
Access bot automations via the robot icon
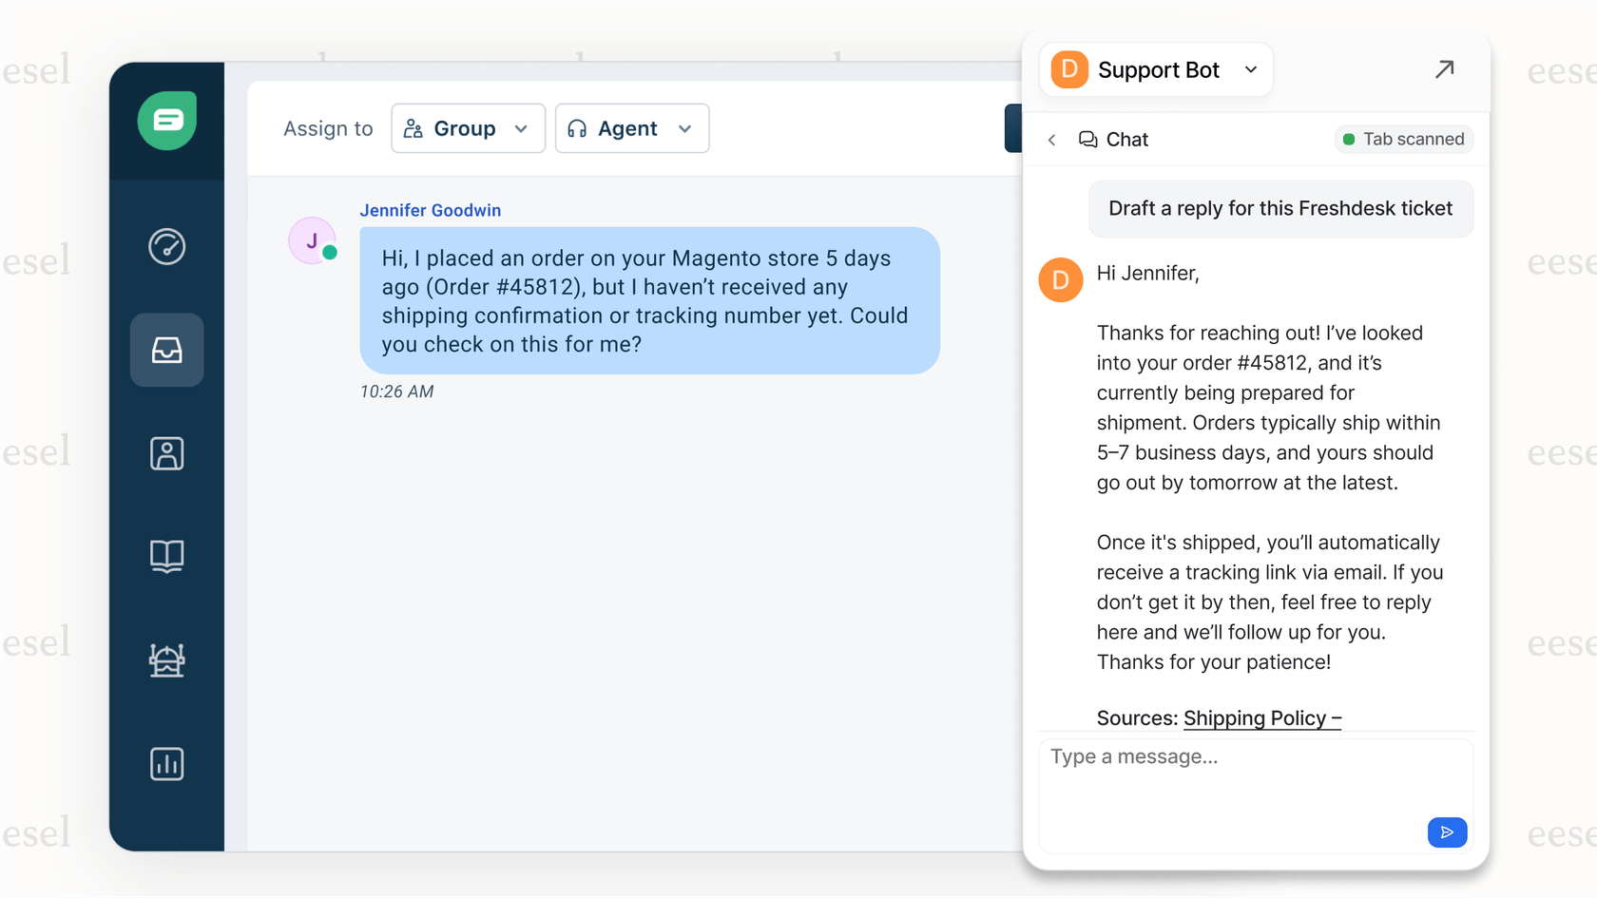pyautogui.click(x=166, y=660)
